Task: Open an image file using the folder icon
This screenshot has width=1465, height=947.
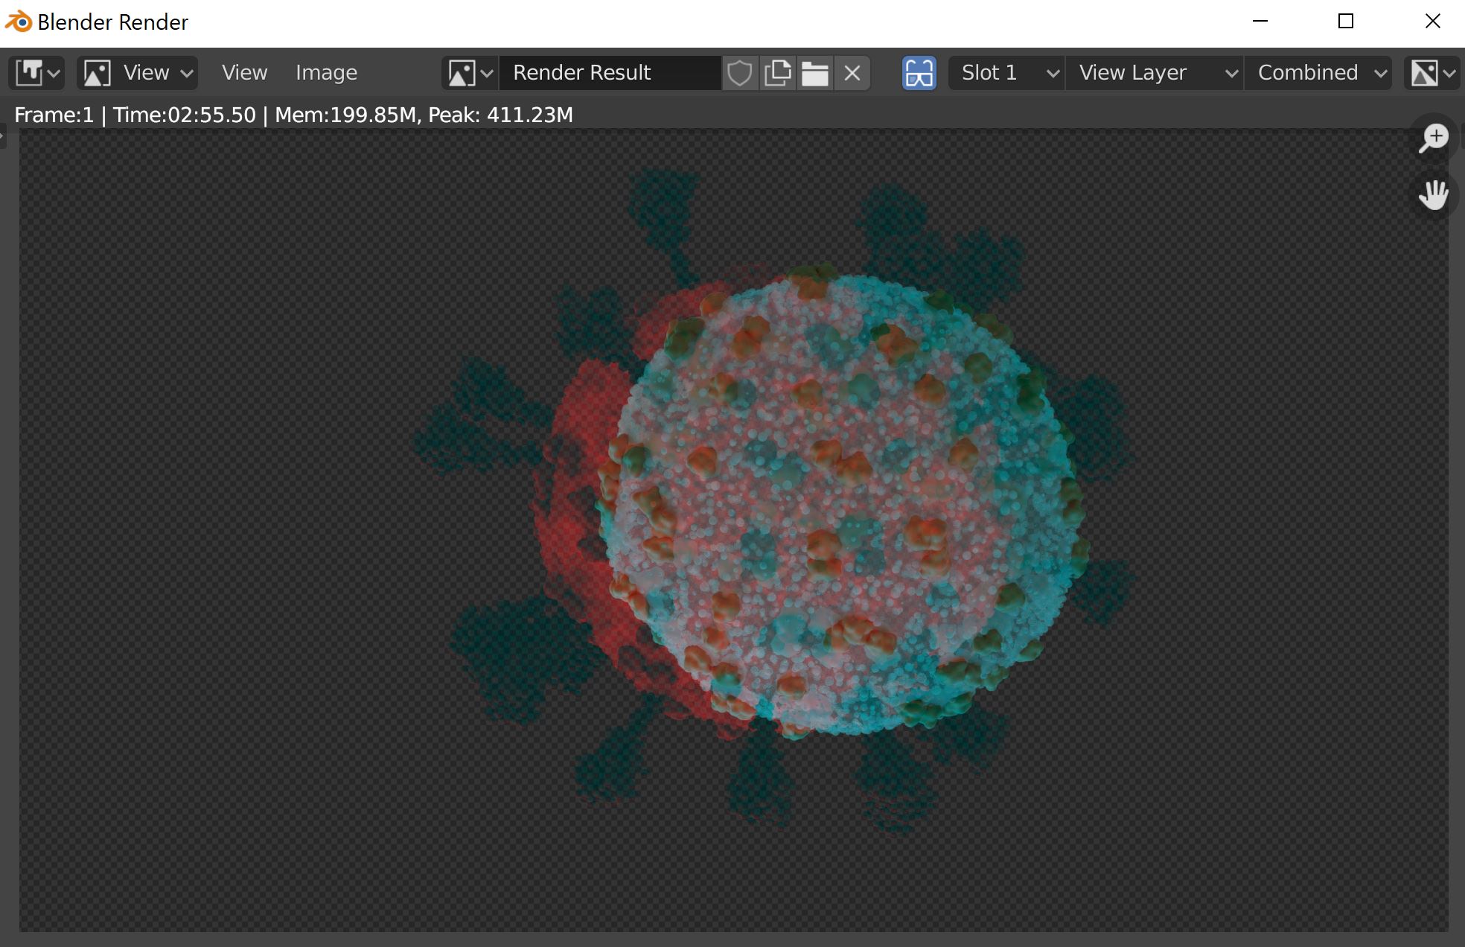Action: coord(816,72)
